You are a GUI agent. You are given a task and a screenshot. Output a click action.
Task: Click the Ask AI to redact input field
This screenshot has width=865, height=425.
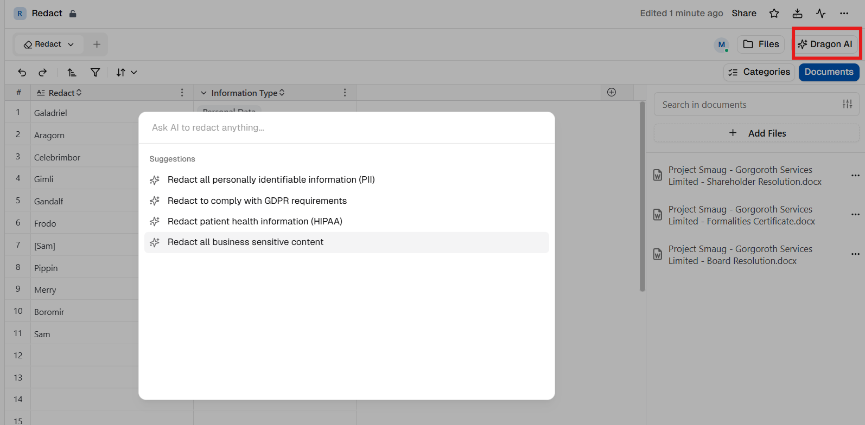click(347, 128)
